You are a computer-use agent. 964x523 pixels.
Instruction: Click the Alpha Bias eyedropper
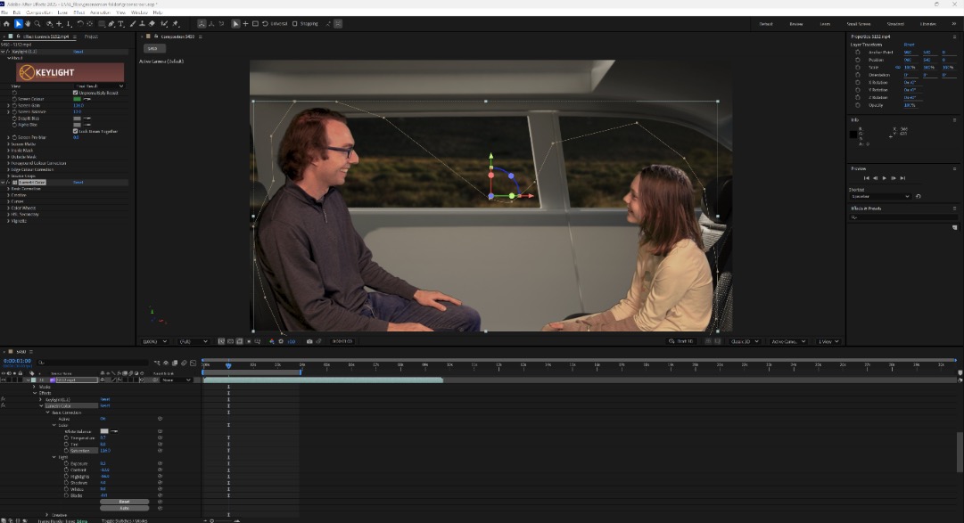pyautogui.click(x=87, y=125)
